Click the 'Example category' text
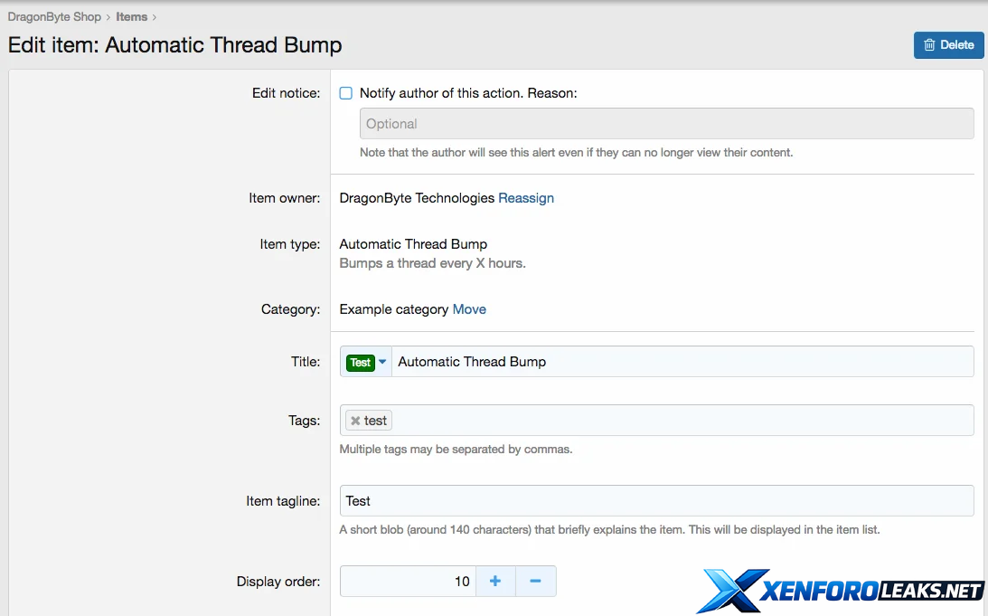This screenshot has width=988, height=616. pos(394,309)
